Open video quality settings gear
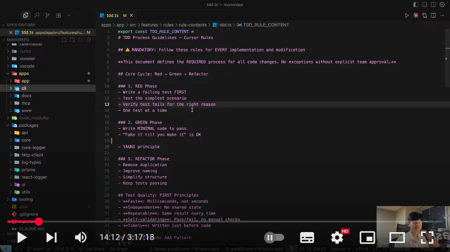The width and height of the screenshot is (450, 252). coord(337,238)
